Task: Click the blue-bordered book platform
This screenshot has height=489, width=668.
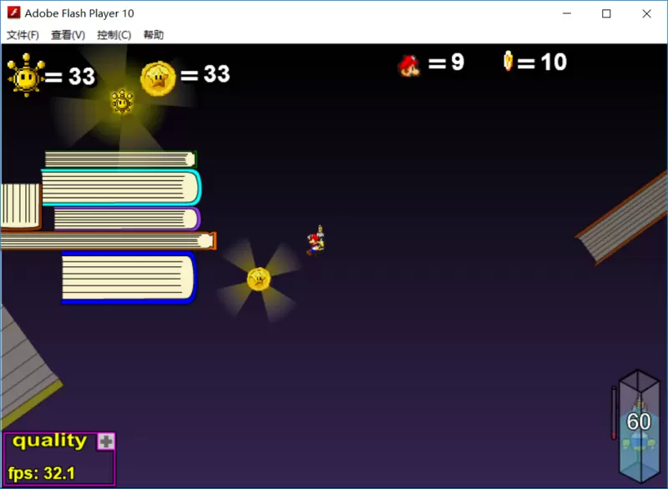Action: point(129,278)
